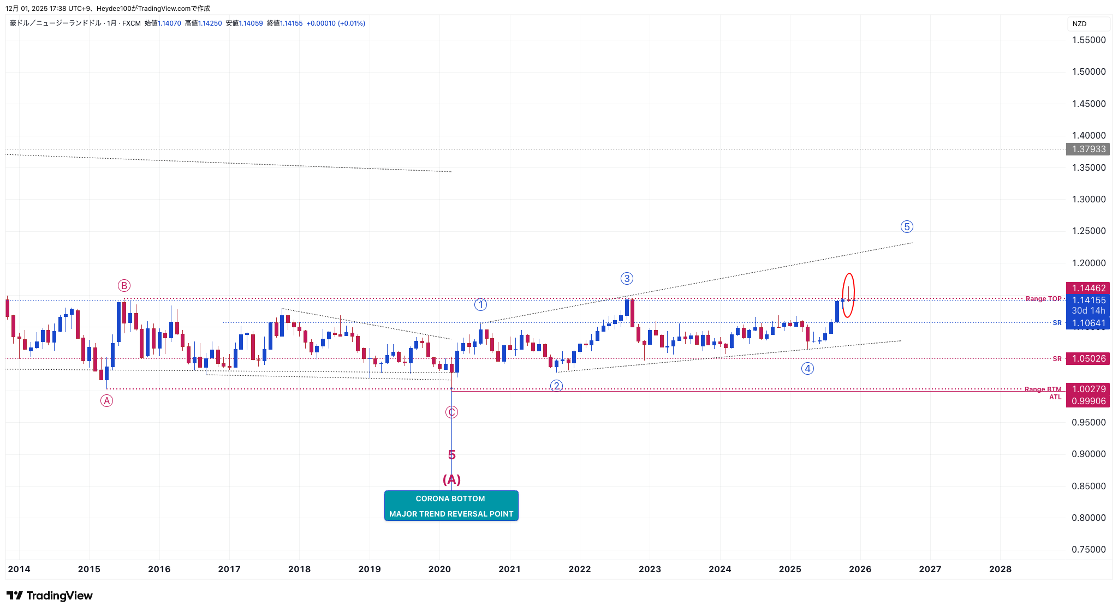This screenshot has width=1118, height=612.
Task: Select blue circled wave 3 marker
Action: [627, 279]
